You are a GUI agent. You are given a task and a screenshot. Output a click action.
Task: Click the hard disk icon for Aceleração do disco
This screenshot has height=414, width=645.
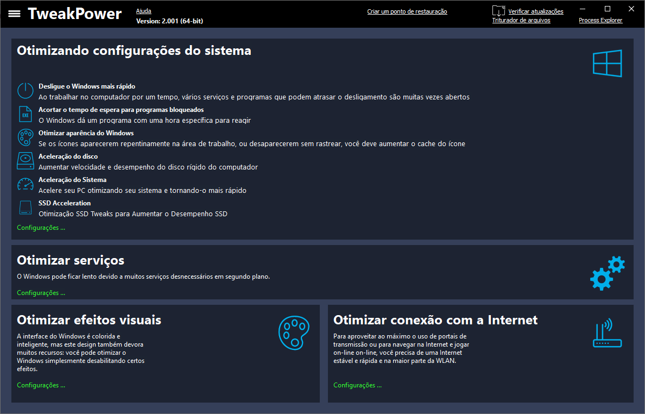25,161
